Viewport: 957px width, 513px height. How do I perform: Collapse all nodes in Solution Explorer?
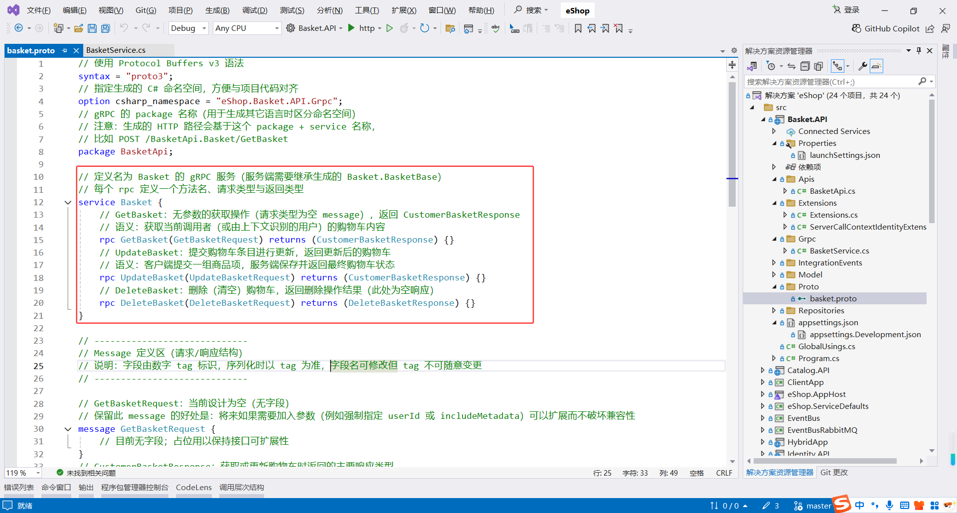(x=804, y=66)
